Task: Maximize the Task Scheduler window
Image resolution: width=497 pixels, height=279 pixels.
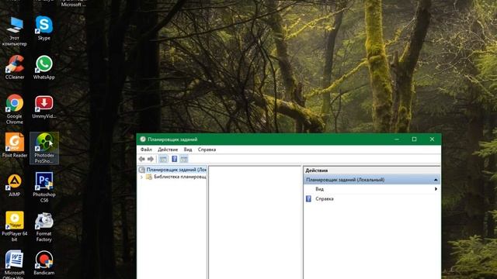Action: (x=414, y=139)
